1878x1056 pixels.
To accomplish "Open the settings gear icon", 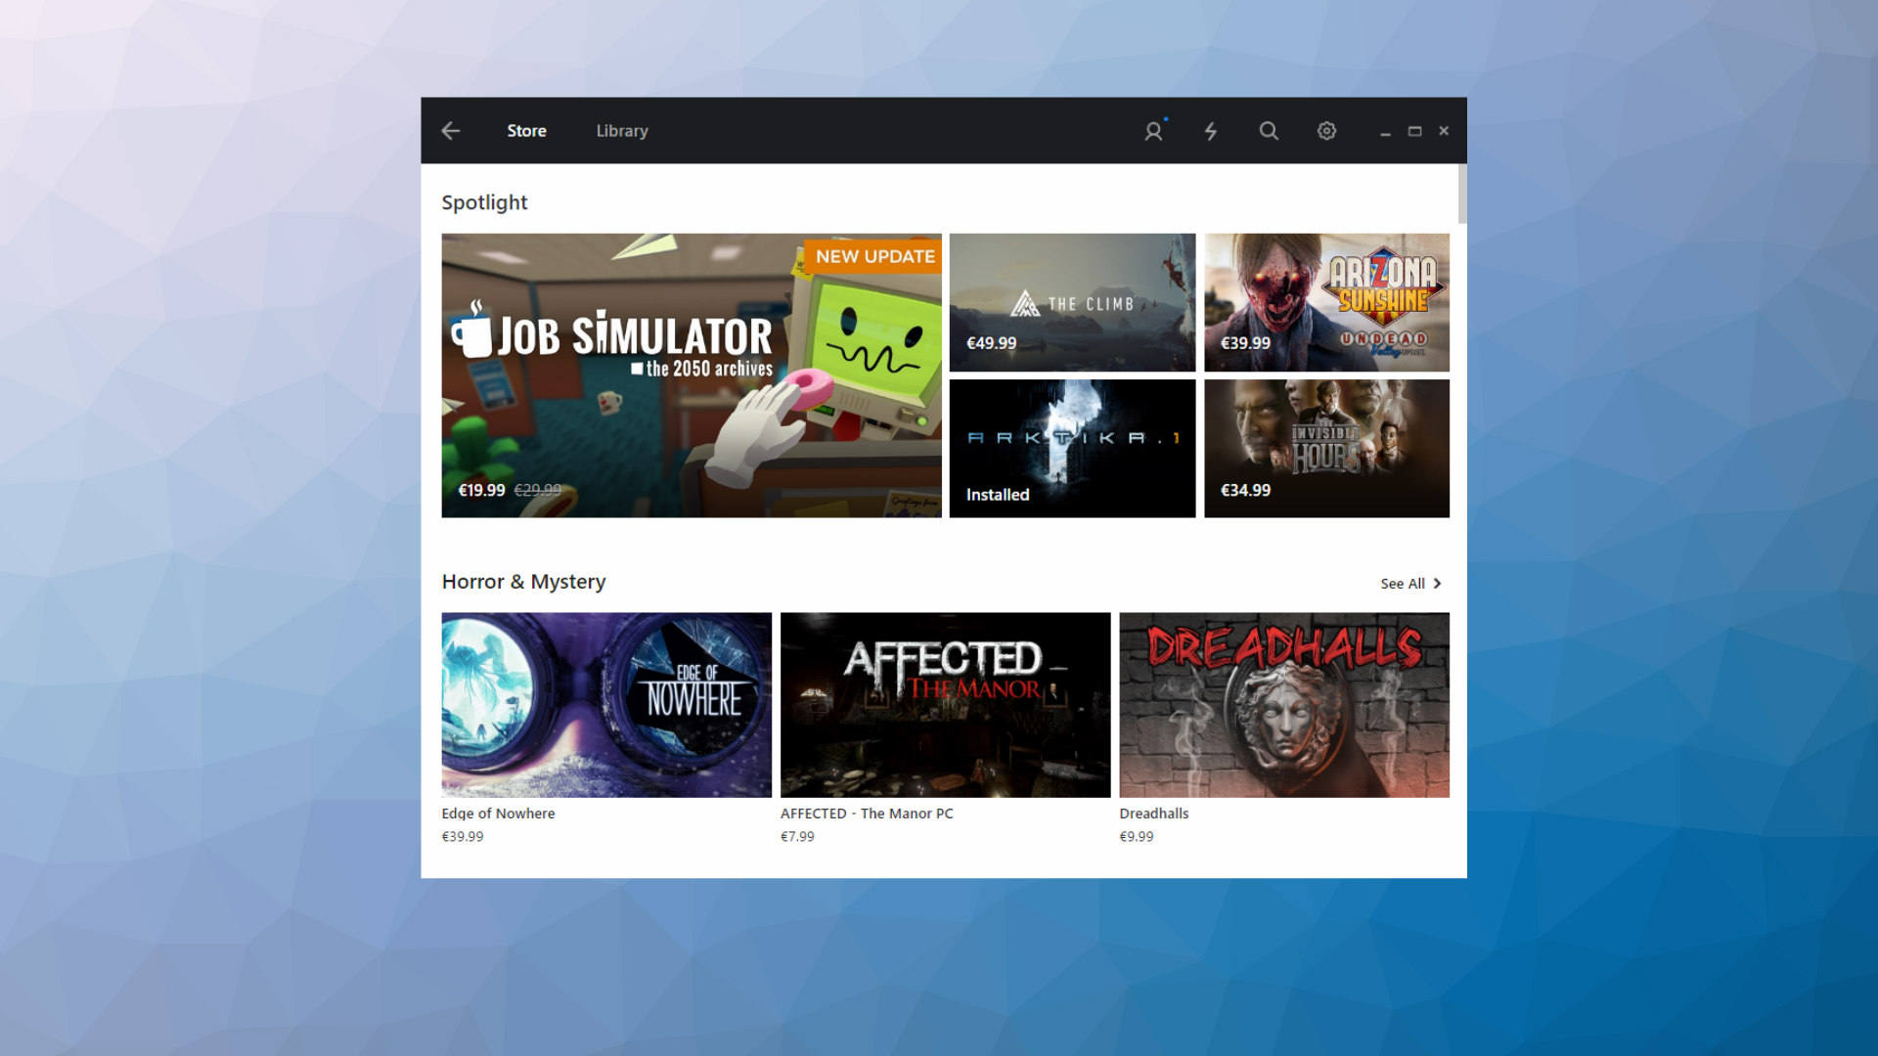I will [1326, 130].
